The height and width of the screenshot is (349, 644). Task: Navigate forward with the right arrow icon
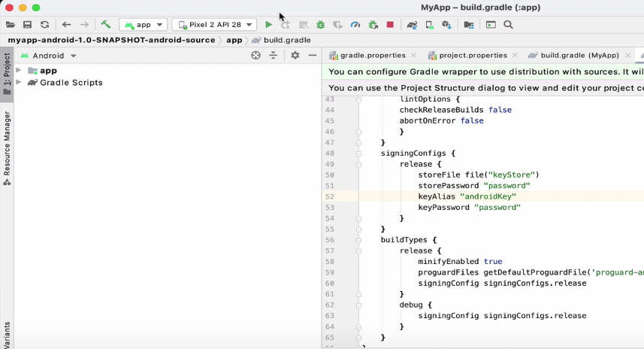coord(83,25)
